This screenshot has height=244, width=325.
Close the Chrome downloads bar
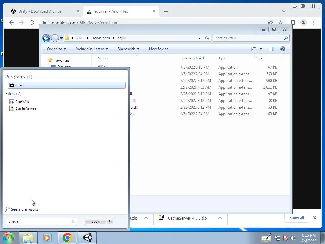coord(315,218)
